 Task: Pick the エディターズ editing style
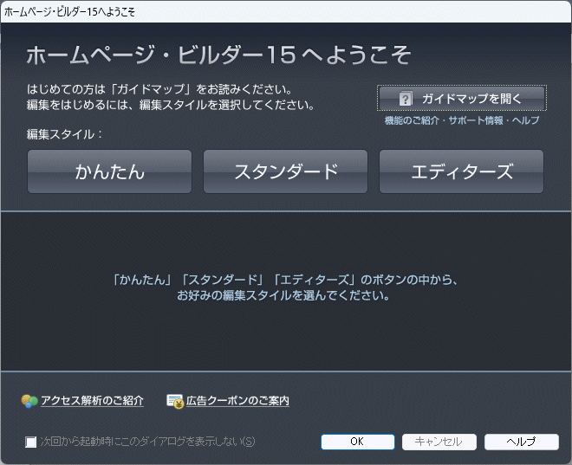pos(461,171)
